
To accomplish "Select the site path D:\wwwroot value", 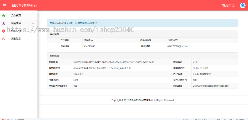I will tap(211, 86).
